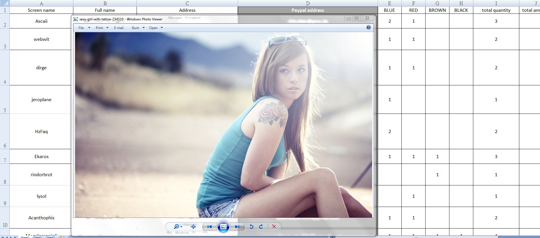The image size is (540, 238).
Task: Select row 4 header
Action: tap(5, 68)
